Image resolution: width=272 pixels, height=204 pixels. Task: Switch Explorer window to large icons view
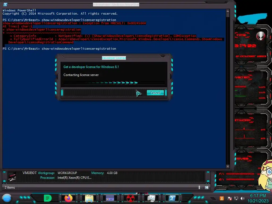coord(207,187)
